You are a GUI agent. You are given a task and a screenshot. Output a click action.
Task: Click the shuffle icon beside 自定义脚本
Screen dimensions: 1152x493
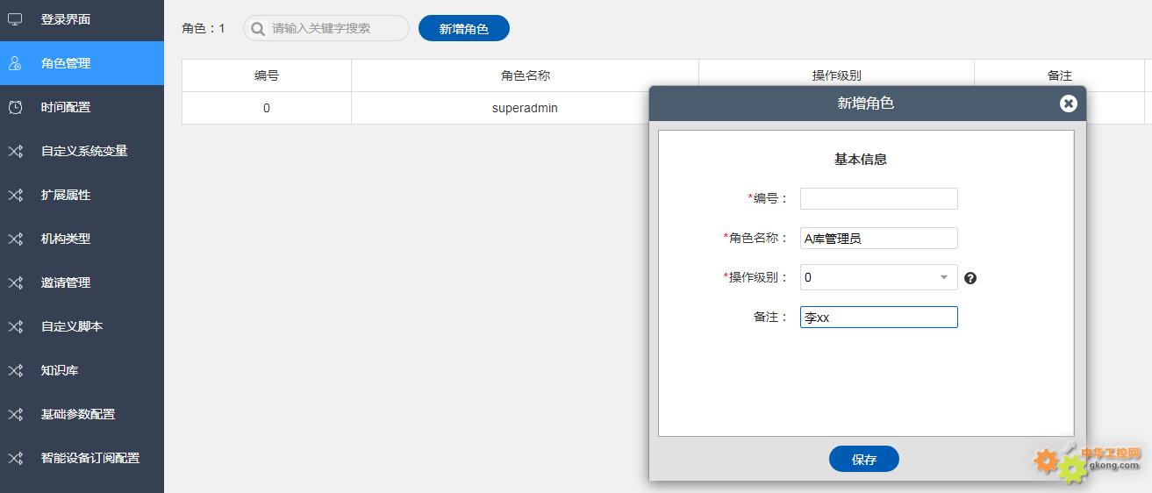pyautogui.click(x=15, y=326)
